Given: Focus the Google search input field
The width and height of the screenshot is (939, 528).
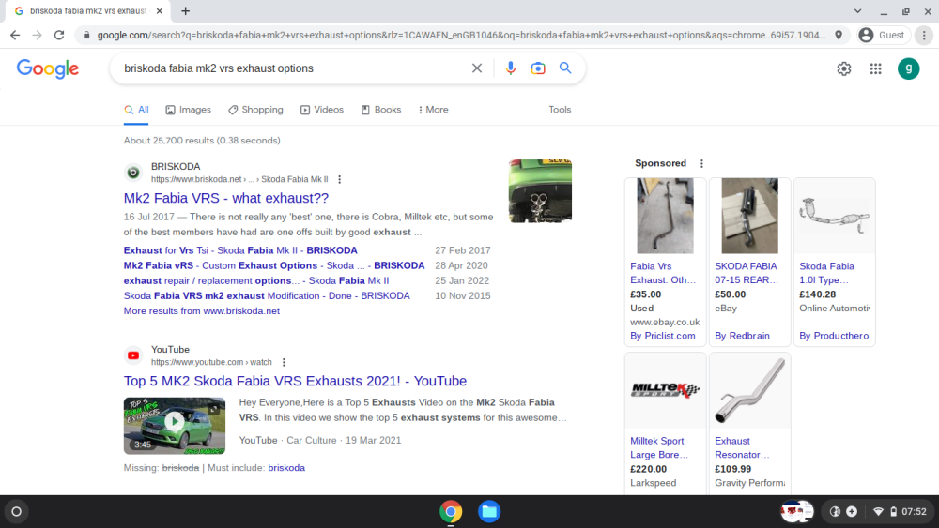Looking at the screenshot, I should [x=293, y=68].
